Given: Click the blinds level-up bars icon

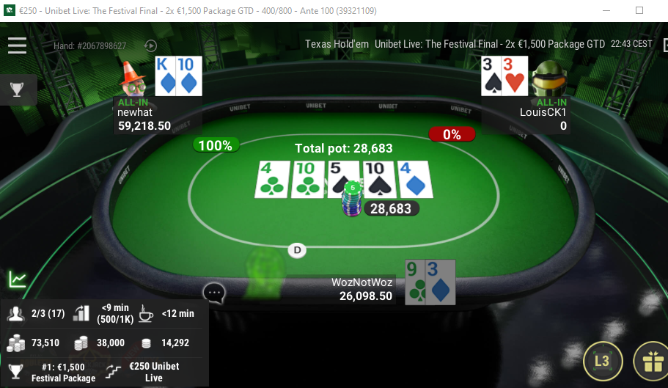Looking at the screenshot, I should click(81, 313).
